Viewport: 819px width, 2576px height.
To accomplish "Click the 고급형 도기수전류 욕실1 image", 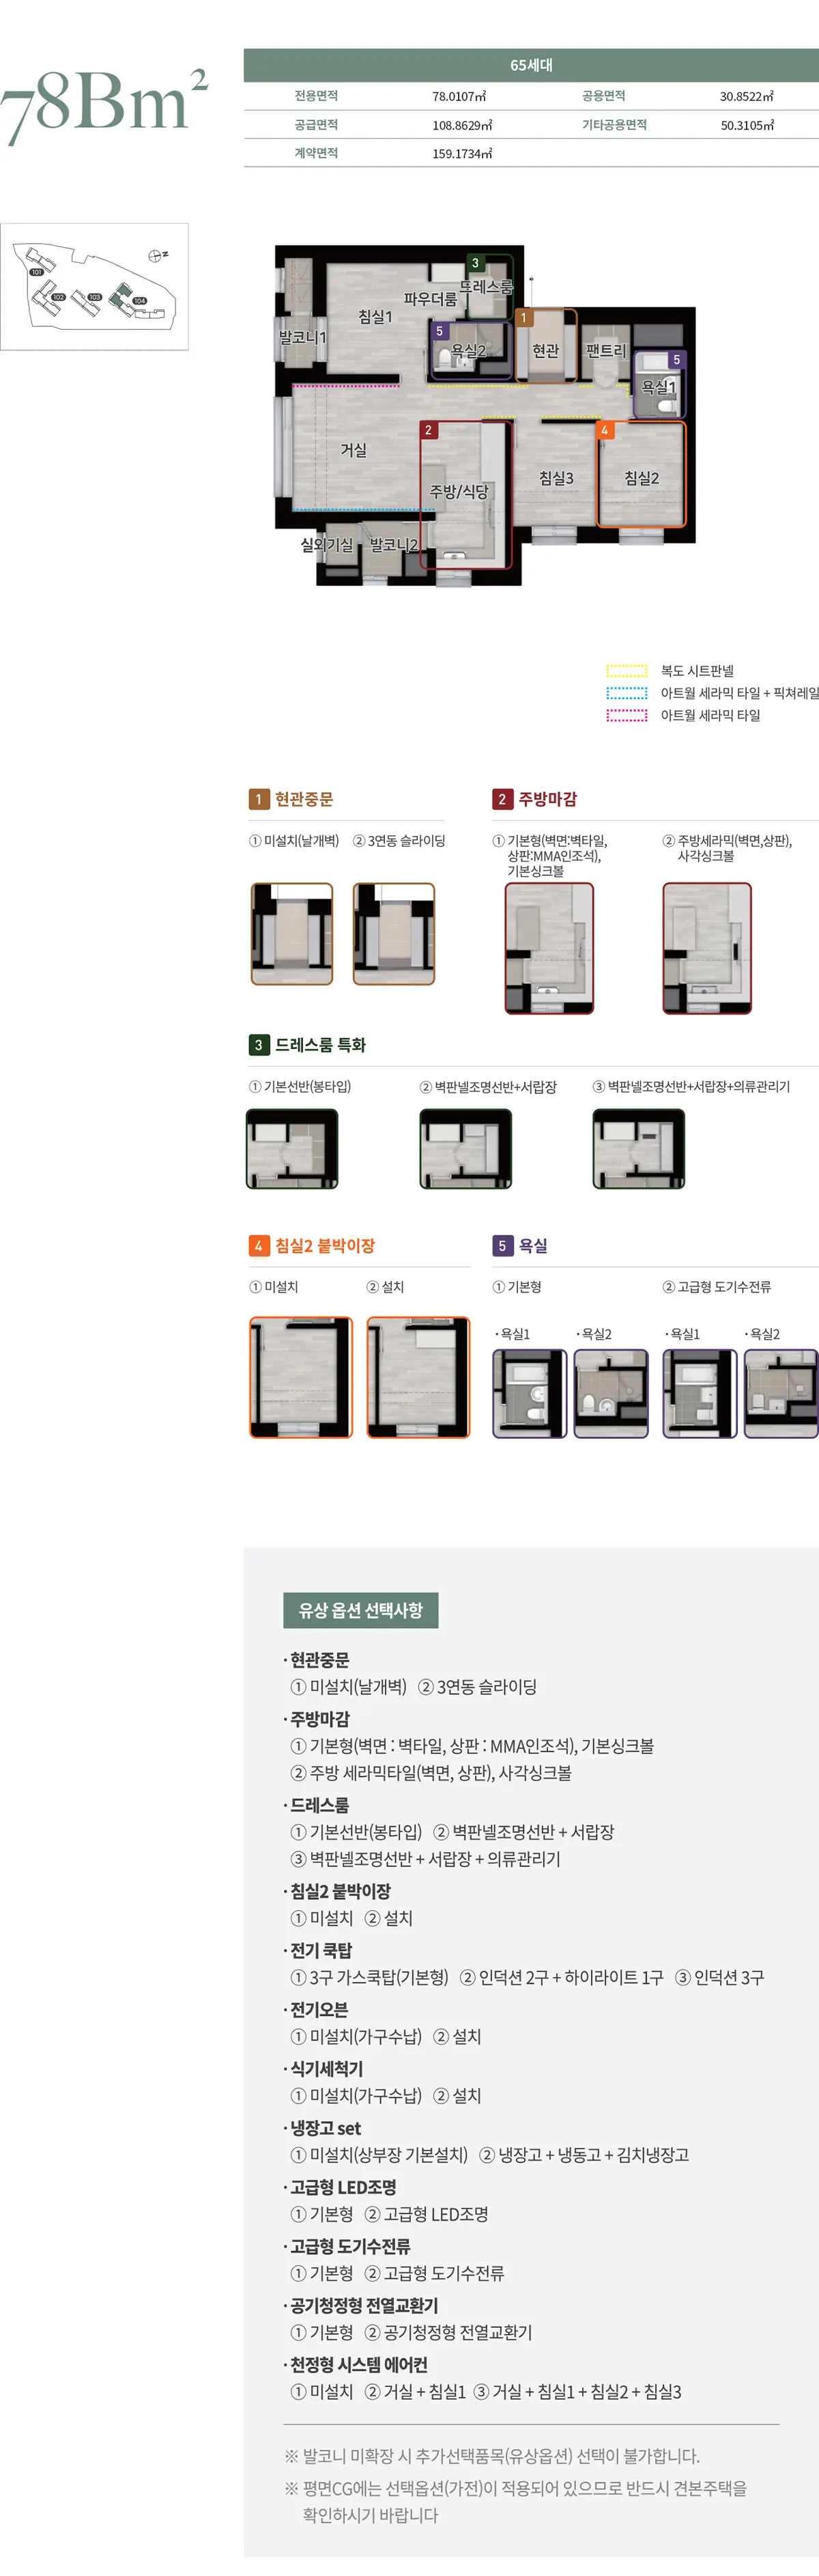I will (x=700, y=1394).
